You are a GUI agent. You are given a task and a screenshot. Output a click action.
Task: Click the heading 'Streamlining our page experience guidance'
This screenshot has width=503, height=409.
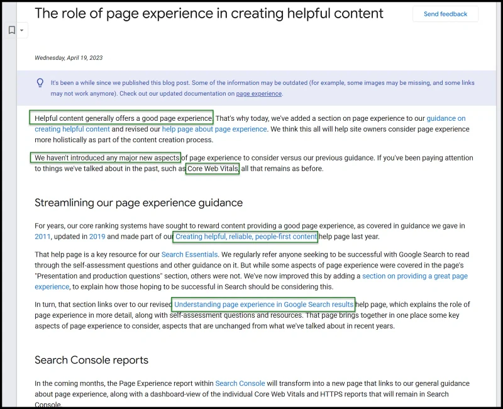coord(138,203)
